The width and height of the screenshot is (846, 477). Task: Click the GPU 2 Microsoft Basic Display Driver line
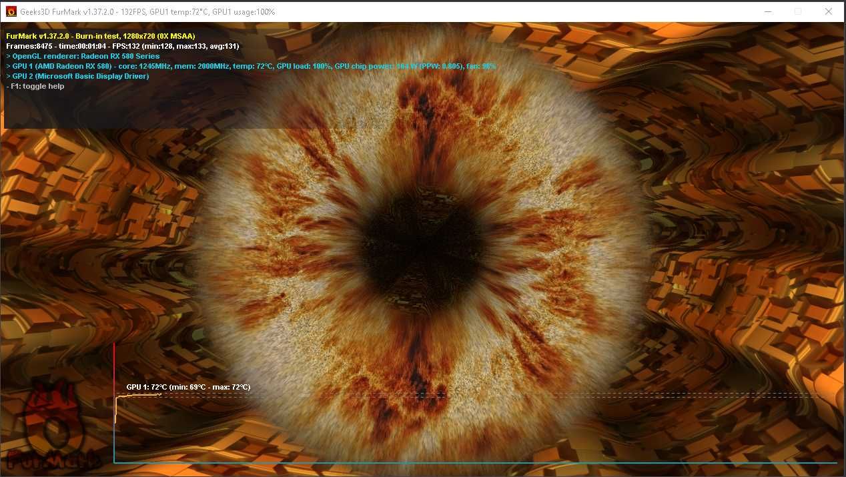pyautogui.click(x=77, y=76)
